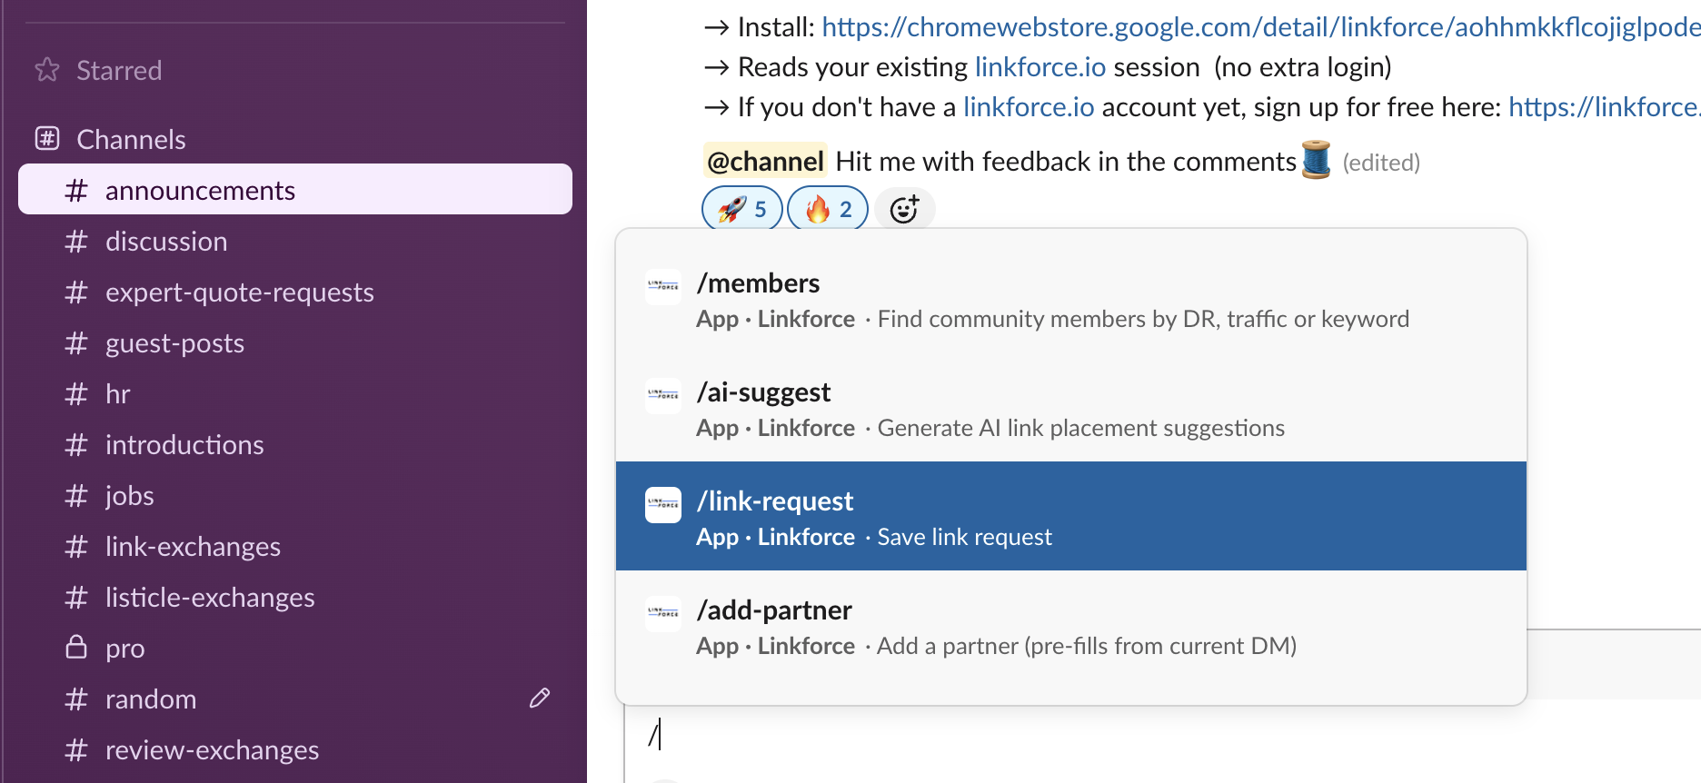The image size is (1701, 783).
Task: Go to the hr channel
Action: 295,394
